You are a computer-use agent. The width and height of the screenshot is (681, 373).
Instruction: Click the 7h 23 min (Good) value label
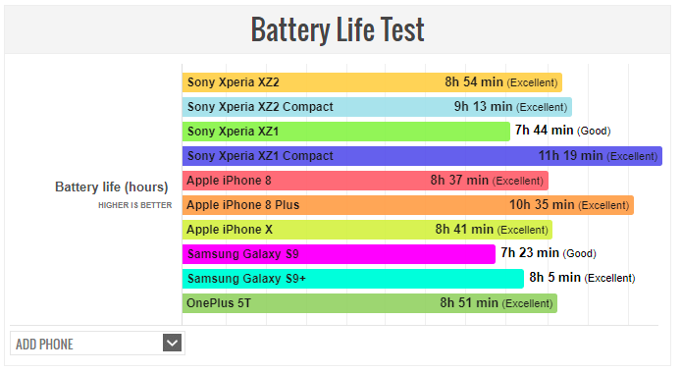(x=549, y=253)
